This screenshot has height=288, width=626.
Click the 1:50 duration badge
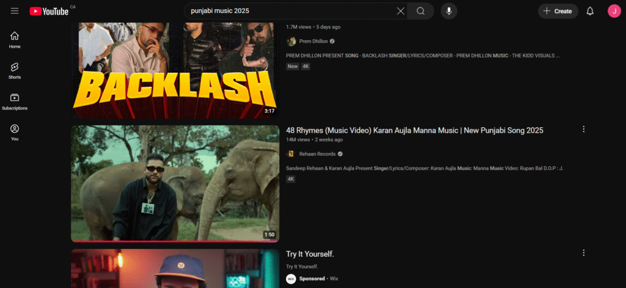(270, 234)
